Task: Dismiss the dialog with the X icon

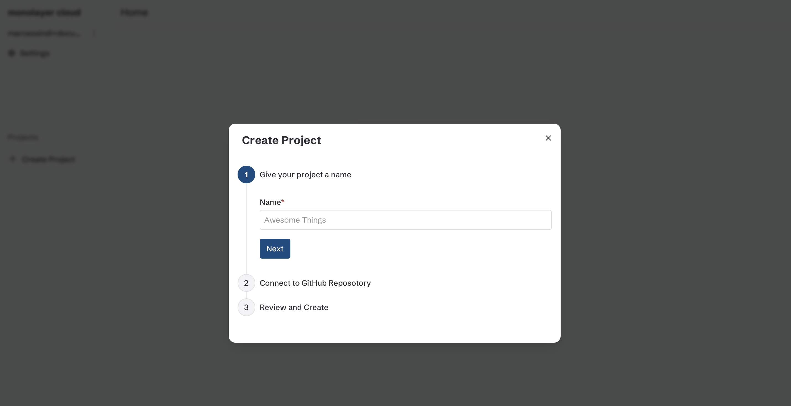Action: [548, 138]
